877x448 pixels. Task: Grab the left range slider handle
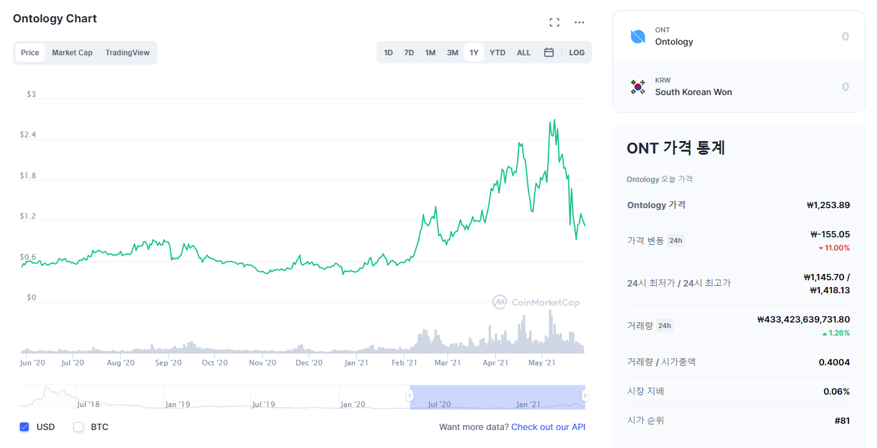point(410,396)
